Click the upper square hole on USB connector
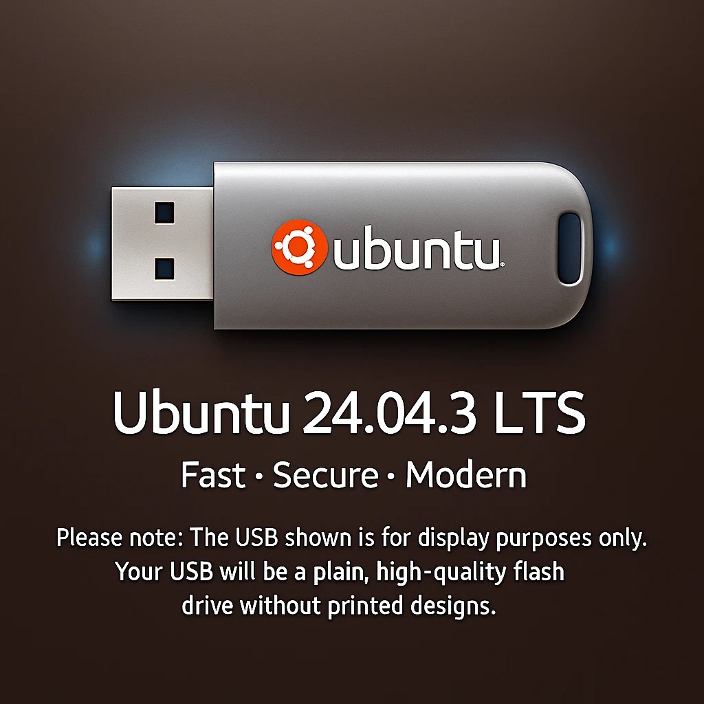The image size is (704, 704). (164, 213)
